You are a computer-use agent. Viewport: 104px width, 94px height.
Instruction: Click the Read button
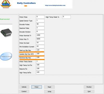coord(49,87)
